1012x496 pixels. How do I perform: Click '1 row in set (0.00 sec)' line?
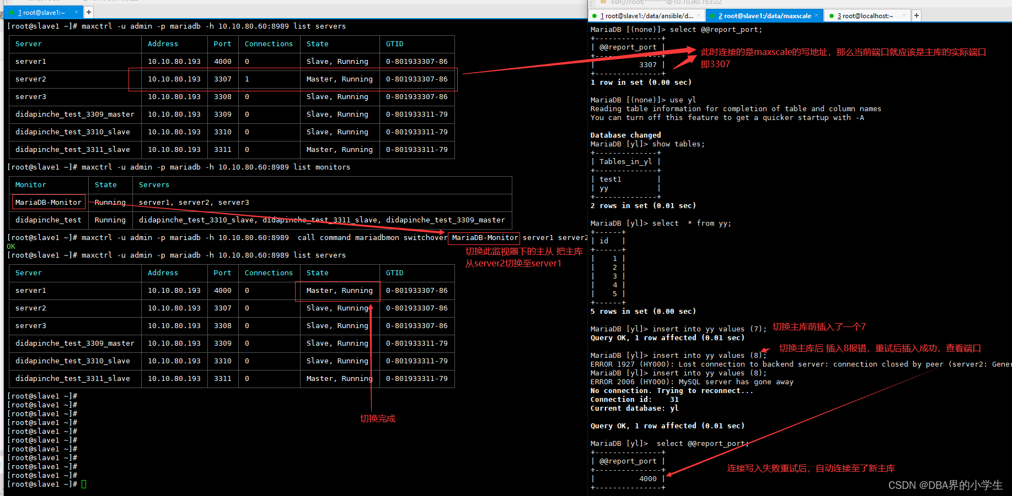(x=641, y=83)
